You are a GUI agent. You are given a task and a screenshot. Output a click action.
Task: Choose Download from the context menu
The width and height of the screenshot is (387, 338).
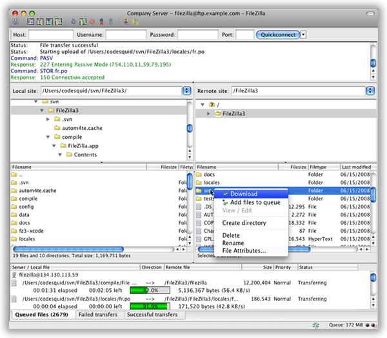click(x=252, y=194)
